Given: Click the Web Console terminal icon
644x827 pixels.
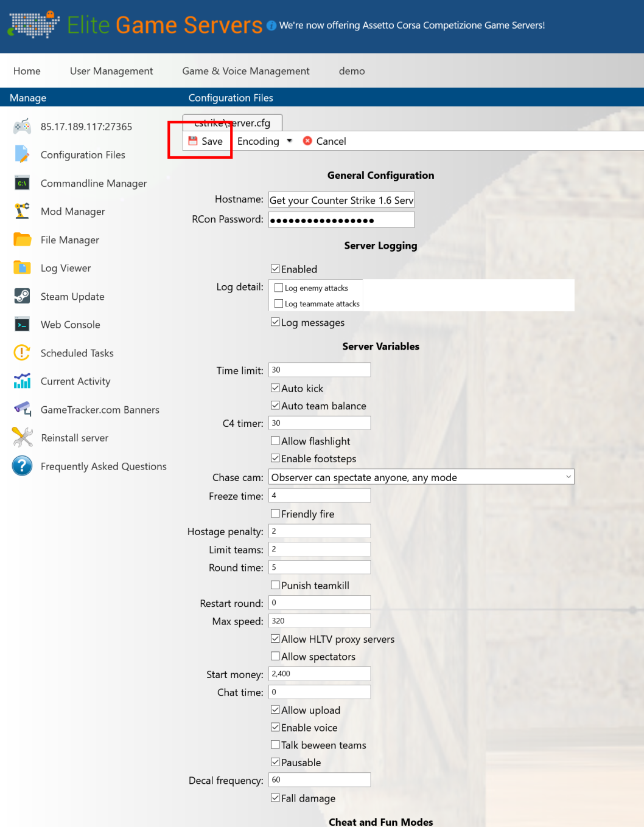Looking at the screenshot, I should [23, 324].
